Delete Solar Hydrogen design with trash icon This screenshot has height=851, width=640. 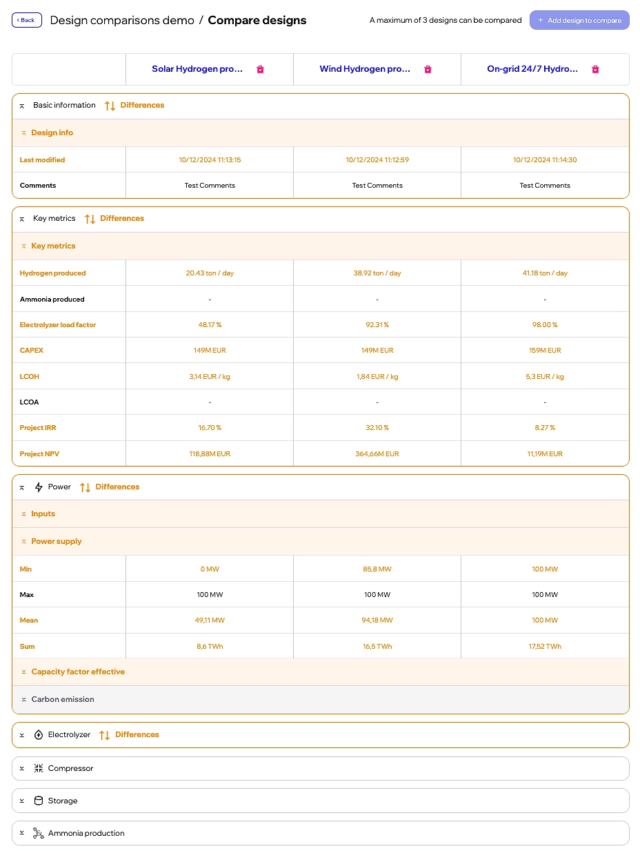(x=260, y=69)
